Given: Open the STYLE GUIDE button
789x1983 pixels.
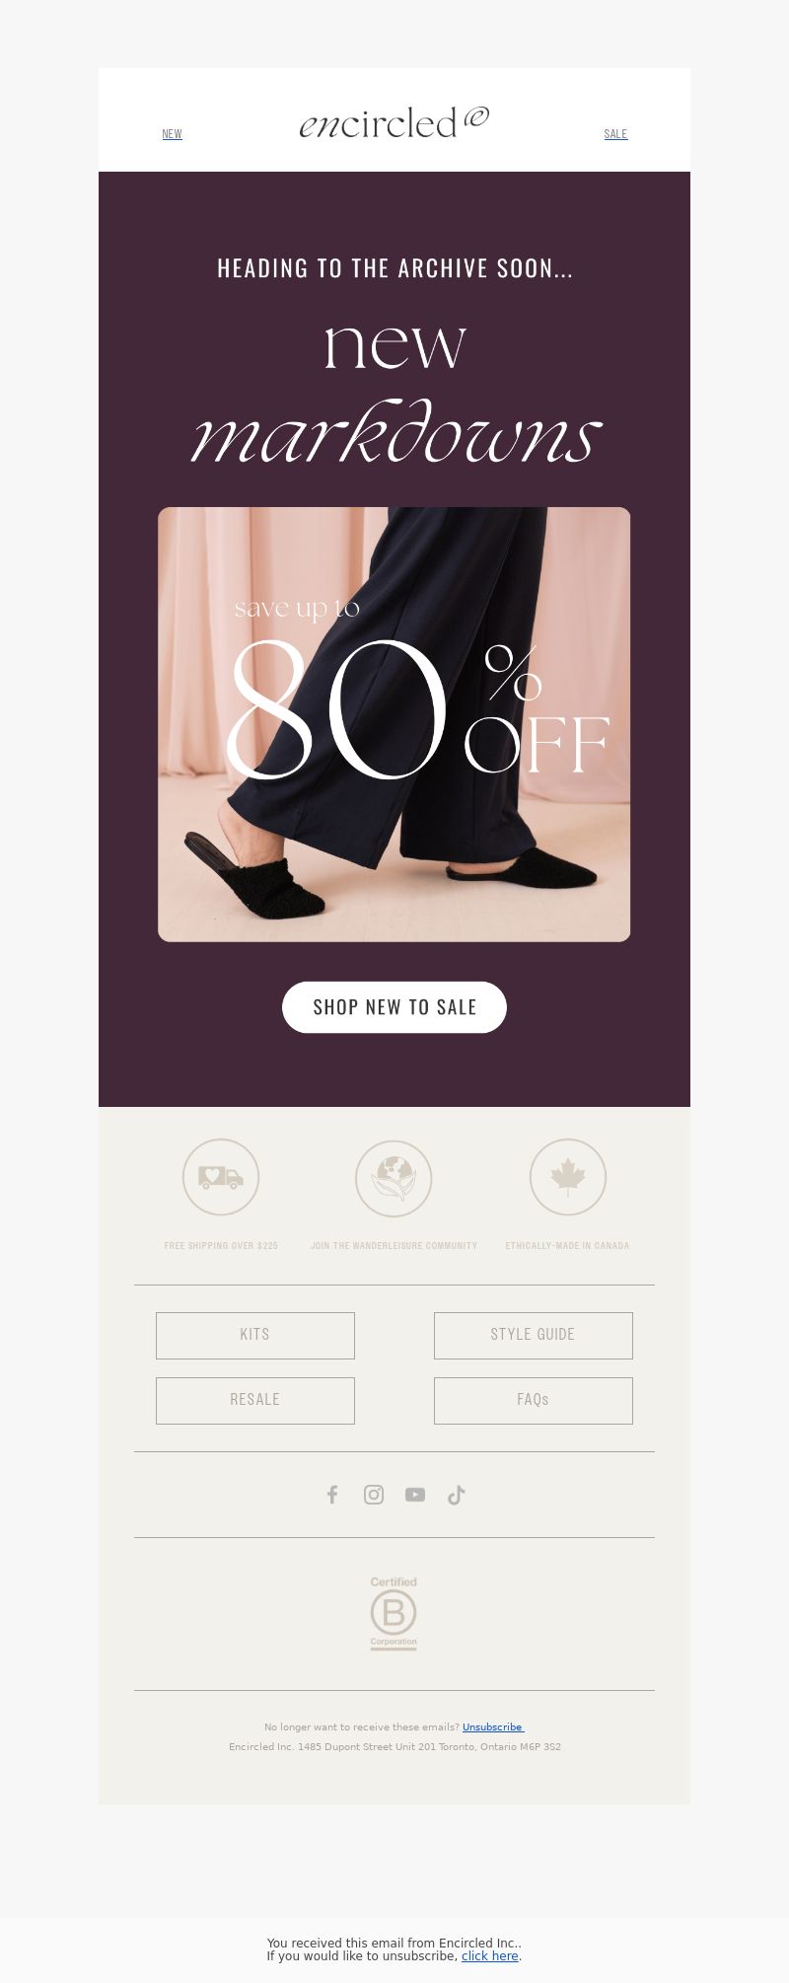Looking at the screenshot, I should pyautogui.click(x=534, y=1335).
